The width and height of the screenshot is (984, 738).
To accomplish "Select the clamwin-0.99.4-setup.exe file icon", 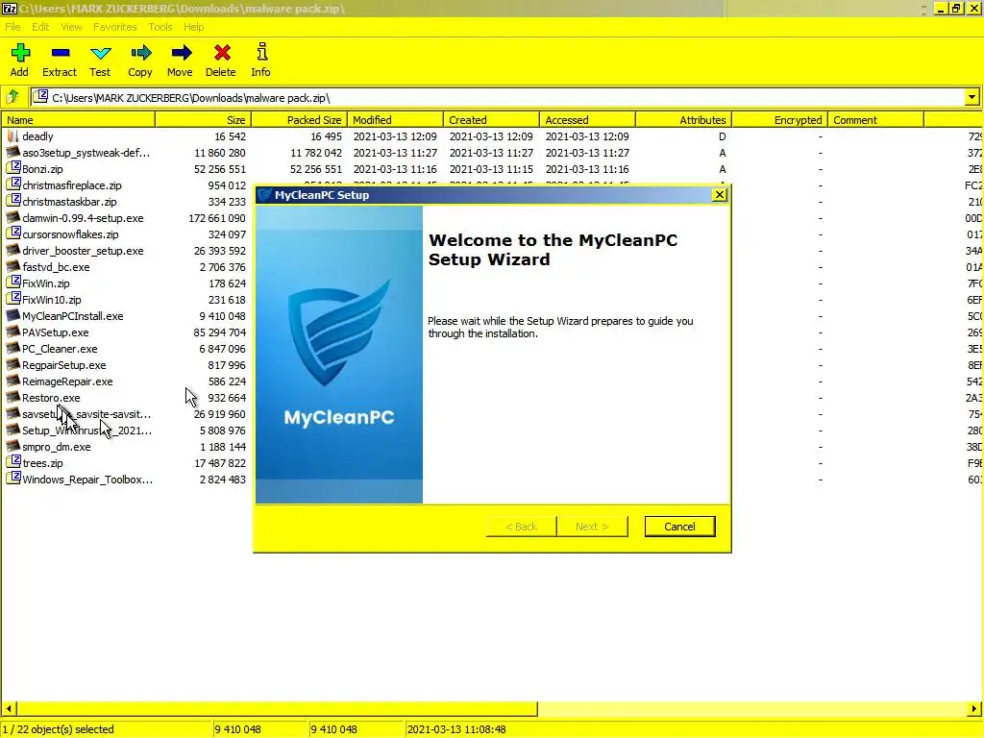I will click(12, 218).
